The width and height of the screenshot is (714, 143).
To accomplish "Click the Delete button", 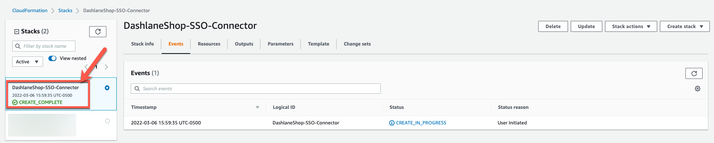I will 553,26.
